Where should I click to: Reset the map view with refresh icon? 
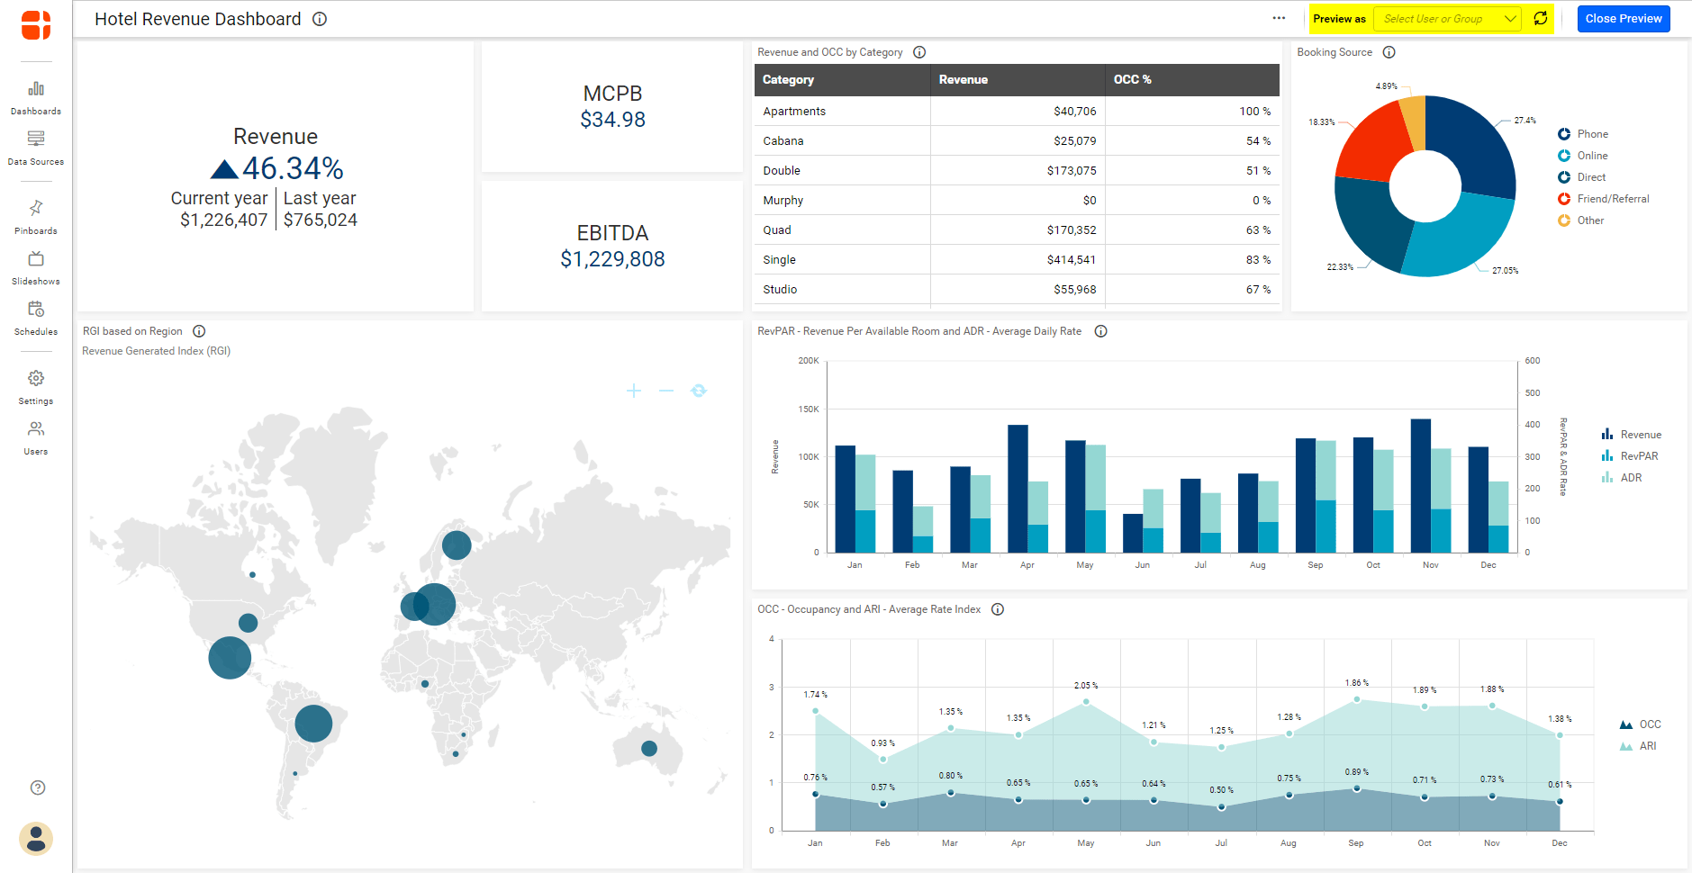pos(698,391)
